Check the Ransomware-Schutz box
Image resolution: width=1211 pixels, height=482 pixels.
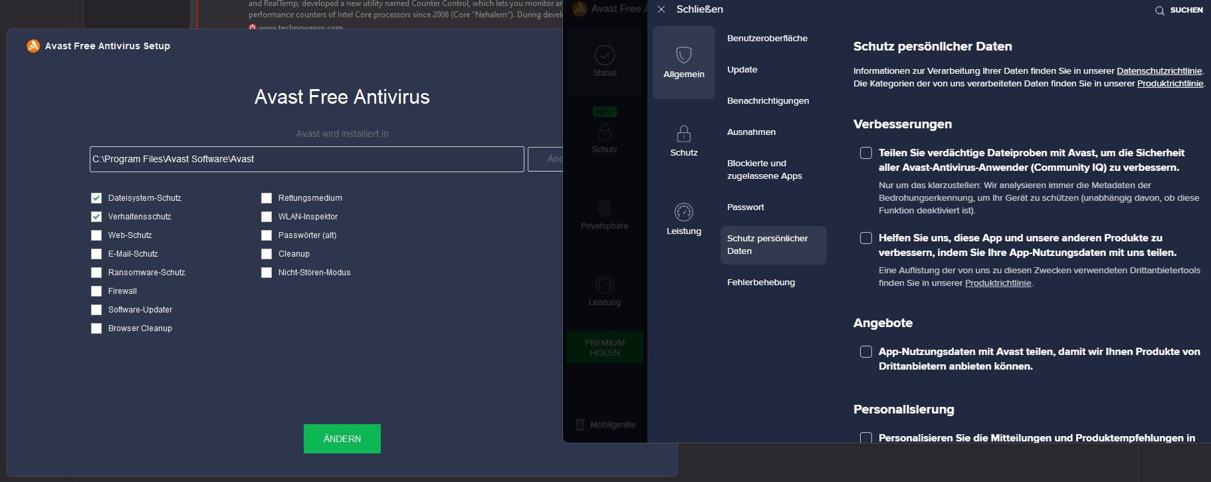point(96,273)
